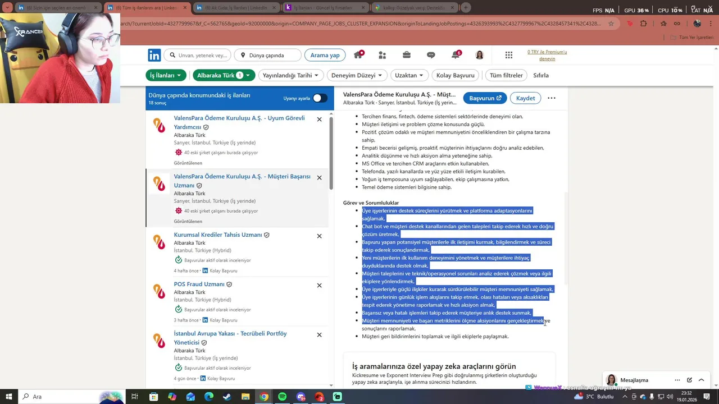Open ValensPara Uyum Görevli Yardımcısı job
Screen dimensions: 719x404
[239, 122]
